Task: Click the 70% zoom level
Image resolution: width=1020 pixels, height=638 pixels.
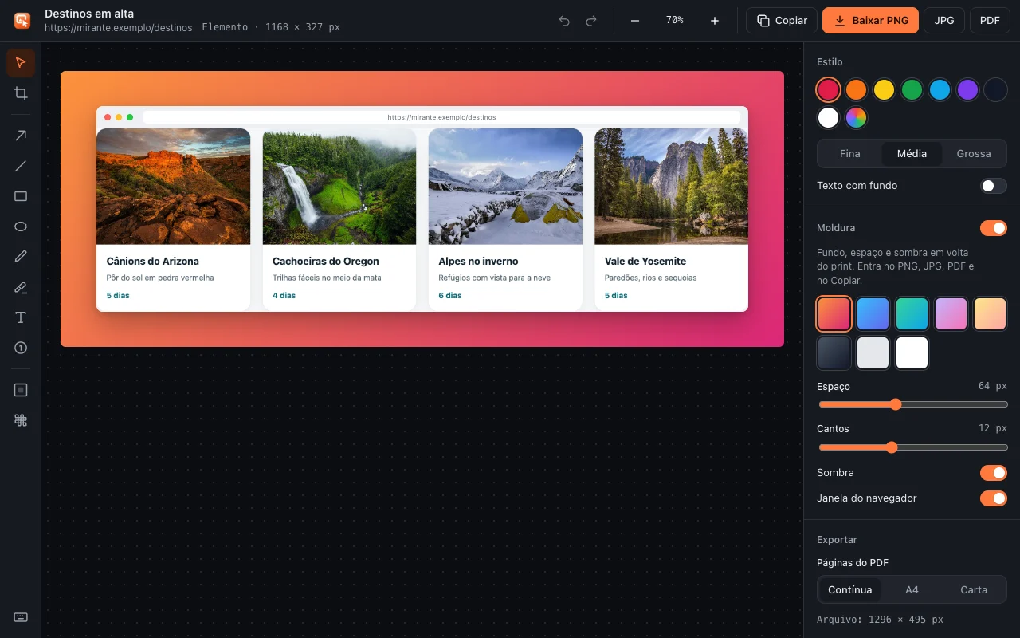Action: click(x=675, y=21)
